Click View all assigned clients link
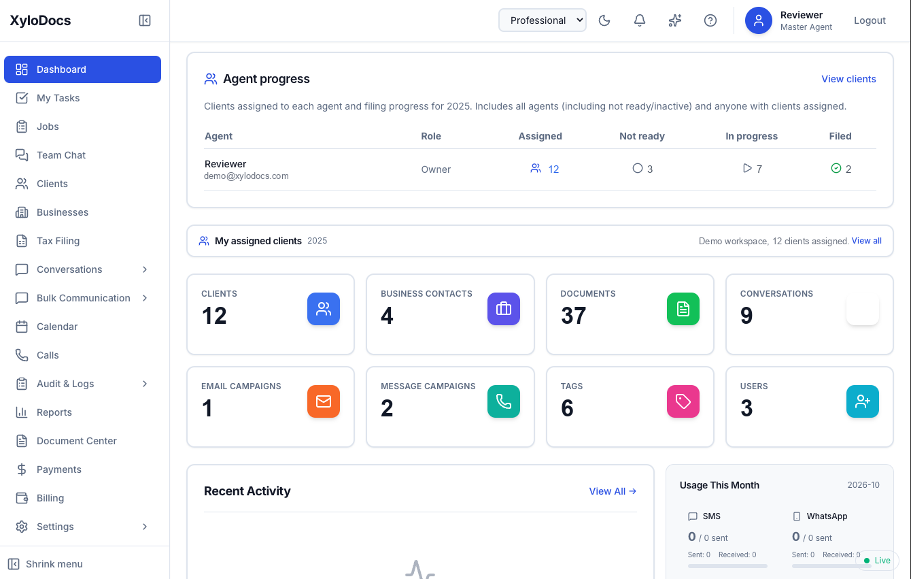Screen dimensions: 911x579 pos(867,241)
